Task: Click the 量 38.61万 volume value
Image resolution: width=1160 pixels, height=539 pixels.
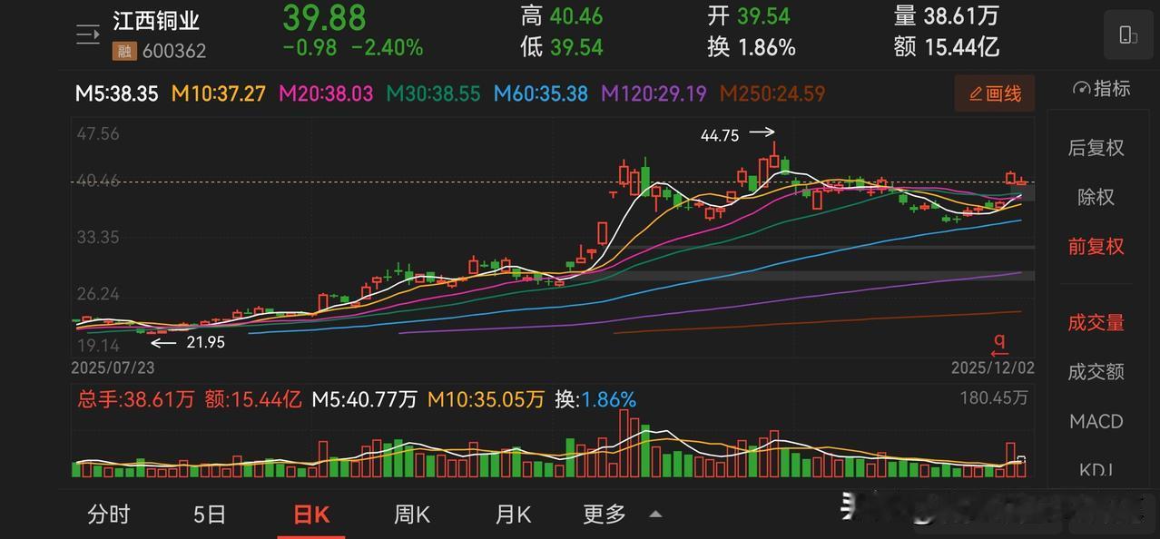Action: [946, 16]
